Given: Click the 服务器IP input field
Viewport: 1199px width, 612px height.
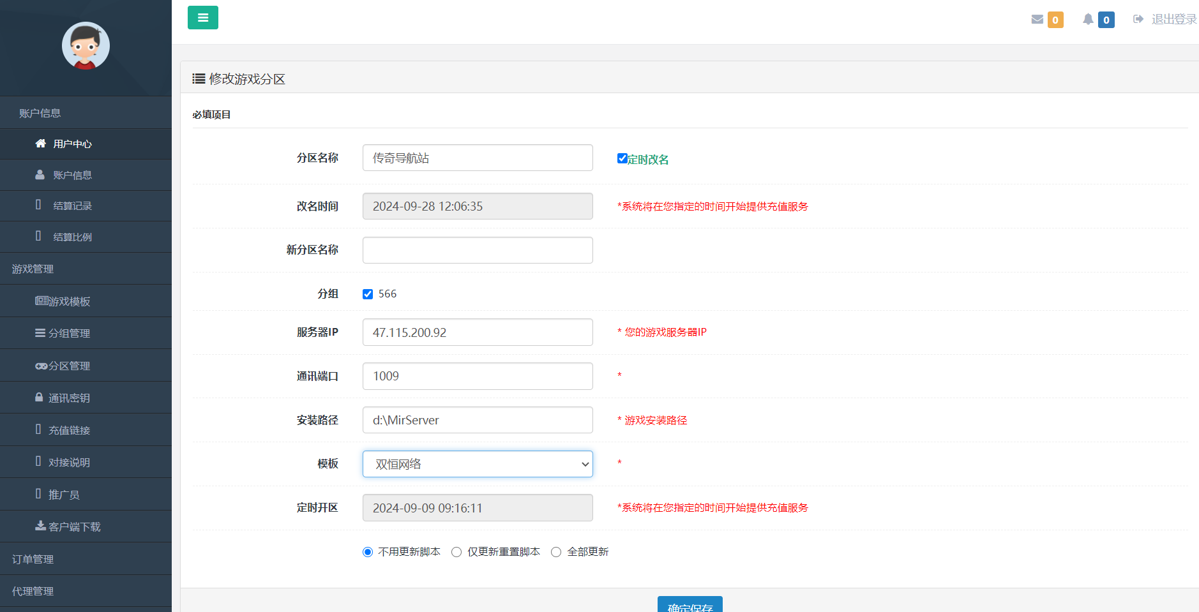Looking at the screenshot, I should (x=478, y=332).
